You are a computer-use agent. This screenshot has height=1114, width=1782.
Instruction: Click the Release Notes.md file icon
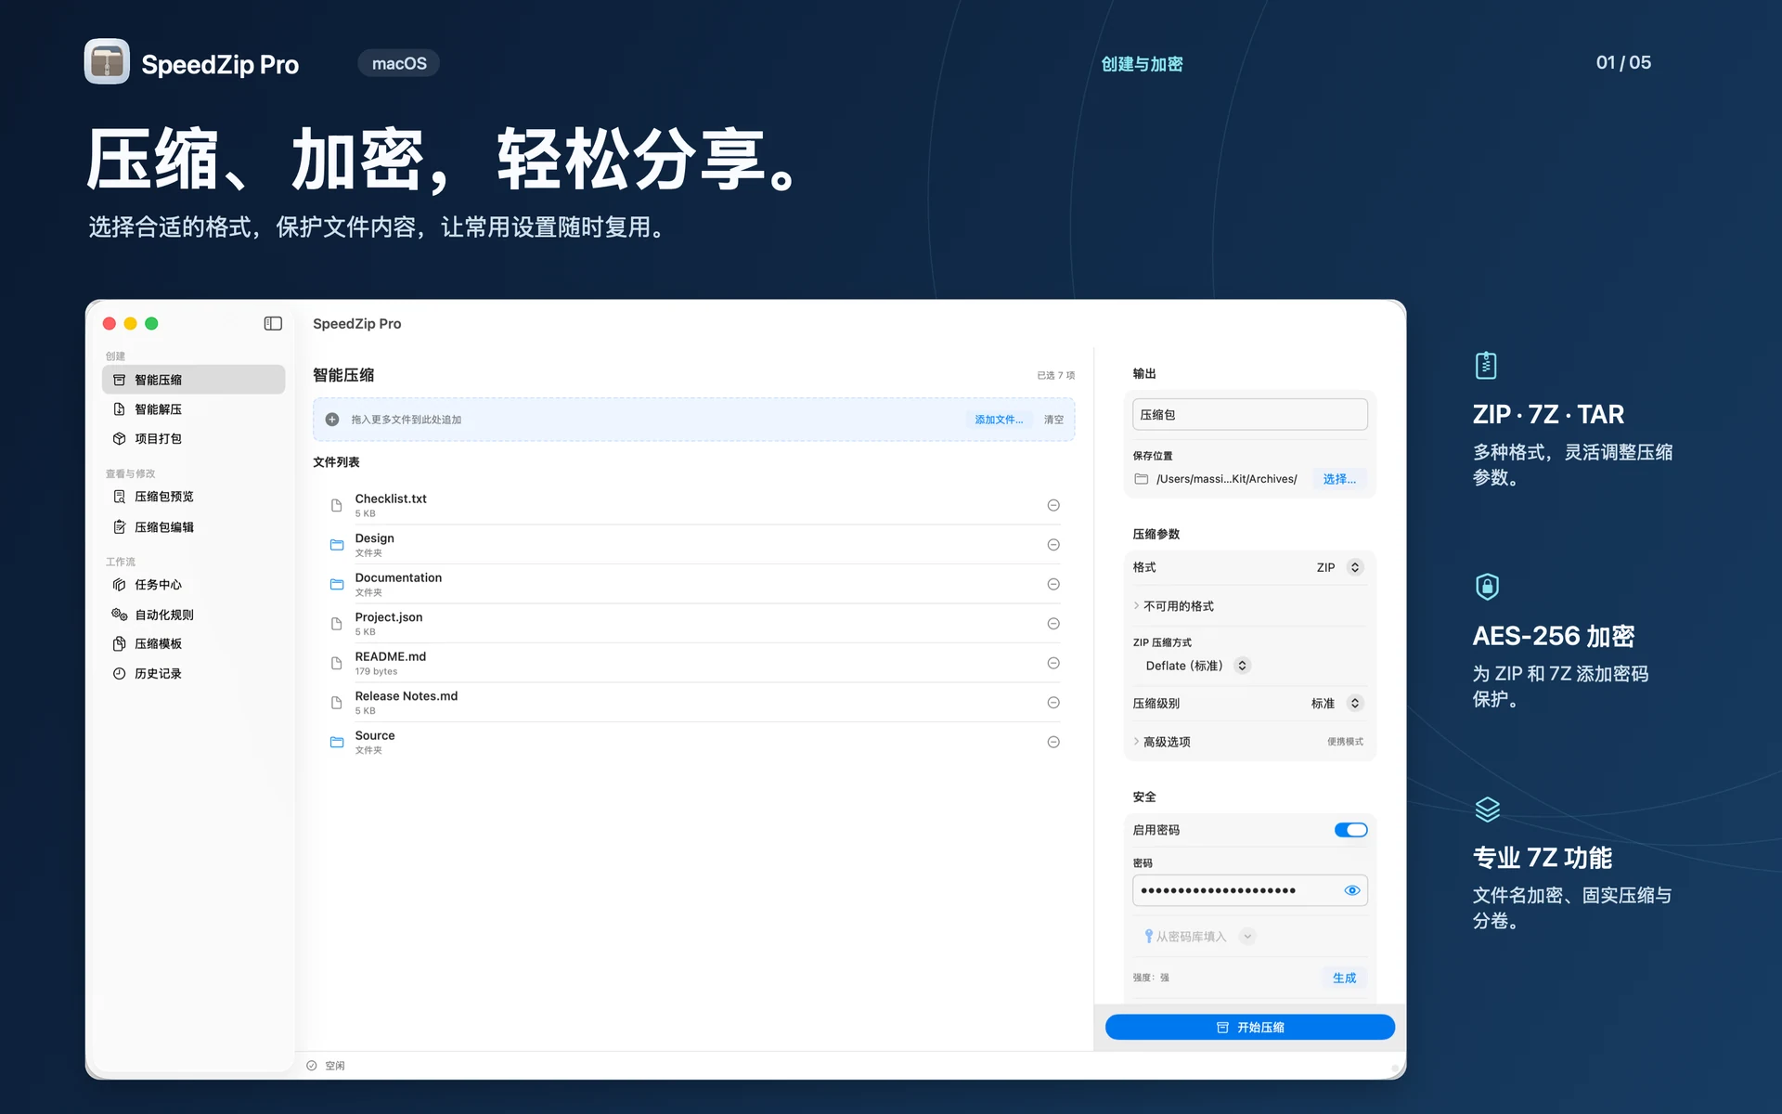(x=337, y=703)
